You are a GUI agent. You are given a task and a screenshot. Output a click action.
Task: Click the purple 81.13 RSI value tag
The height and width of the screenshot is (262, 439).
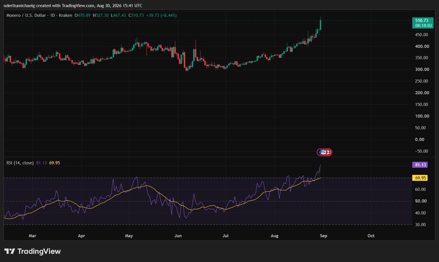point(420,165)
